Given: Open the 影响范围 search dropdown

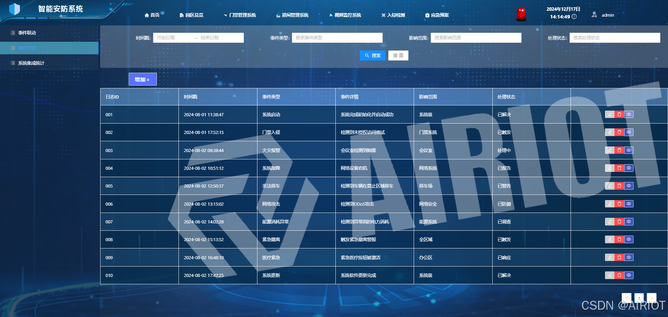Looking at the screenshot, I should (x=476, y=38).
